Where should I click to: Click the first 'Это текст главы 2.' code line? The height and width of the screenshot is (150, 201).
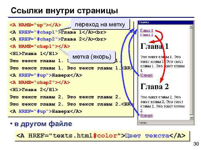pyautogui.click(x=65, y=97)
